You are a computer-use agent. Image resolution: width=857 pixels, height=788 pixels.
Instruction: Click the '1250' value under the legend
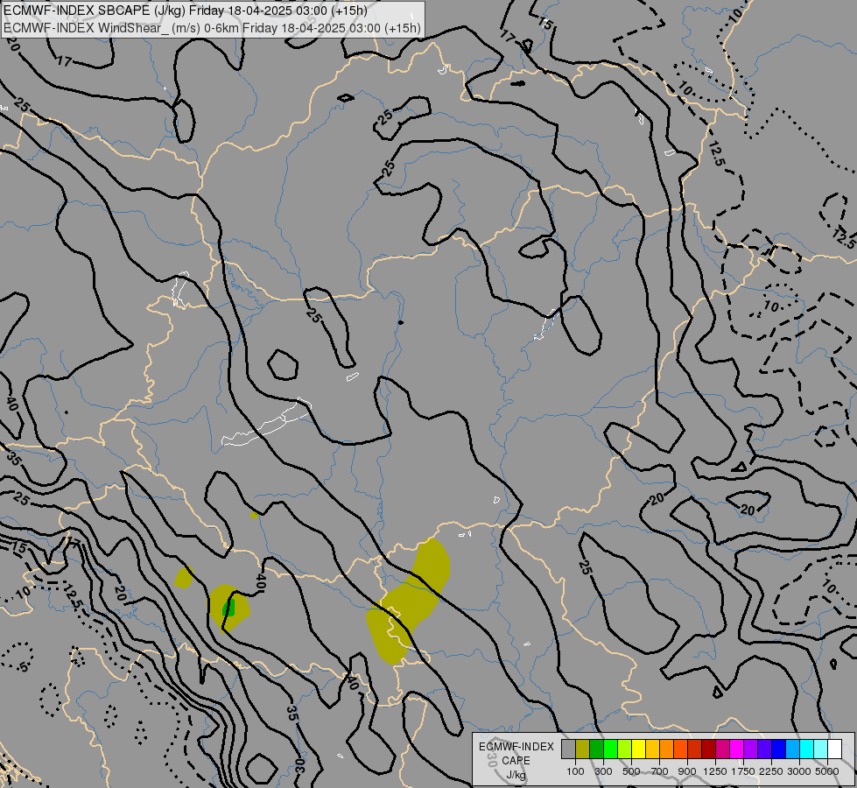click(x=715, y=771)
